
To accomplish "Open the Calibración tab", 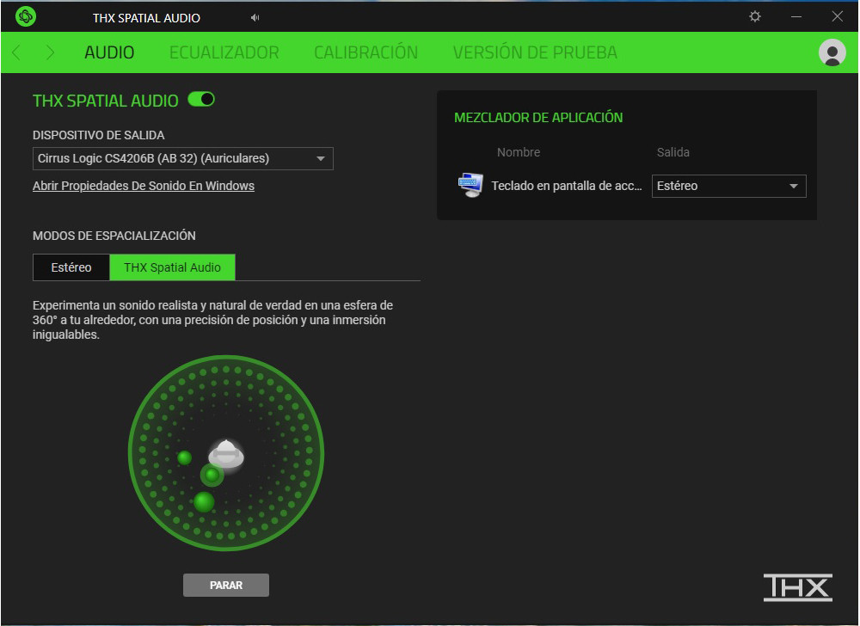I will pyautogui.click(x=366, y=52).
